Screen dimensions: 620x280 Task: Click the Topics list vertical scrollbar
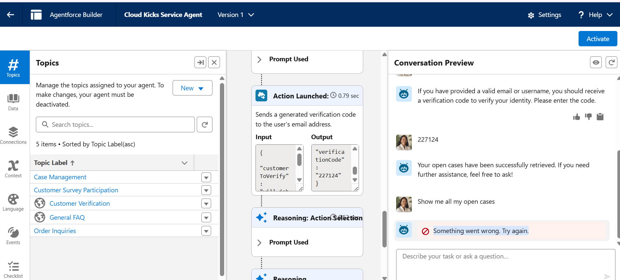point(222,179)
